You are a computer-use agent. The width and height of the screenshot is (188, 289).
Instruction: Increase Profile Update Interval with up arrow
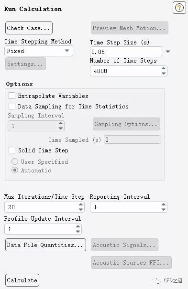(x=78, y=226)
